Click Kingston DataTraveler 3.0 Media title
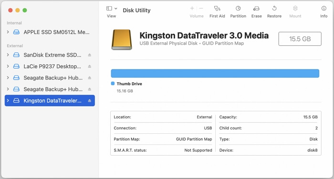The image size is (334, 179). [204, 36]
